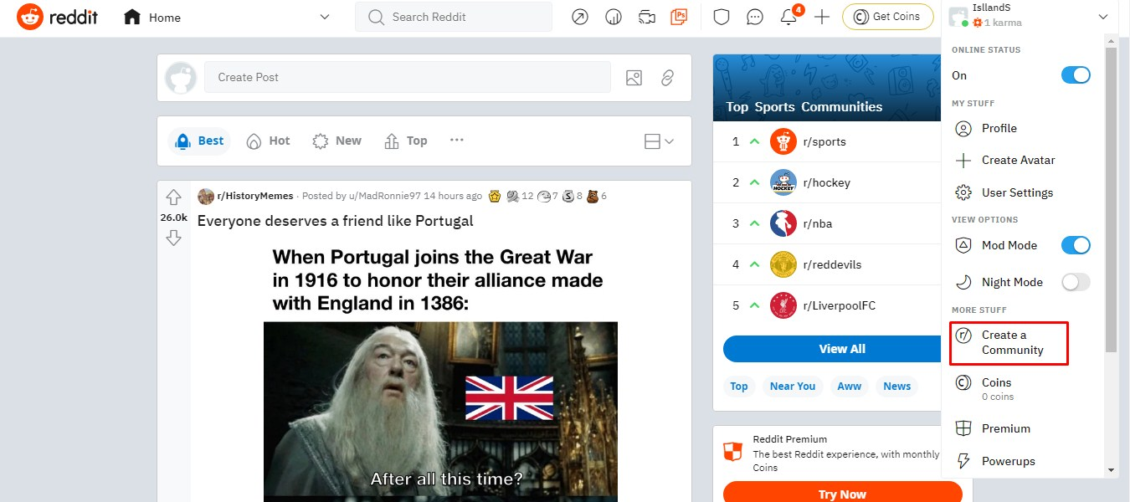Image resolution: width=1130 pixels, height=502 pixels.
Task: Click the Reddit Live video icon
Action: 646,17
